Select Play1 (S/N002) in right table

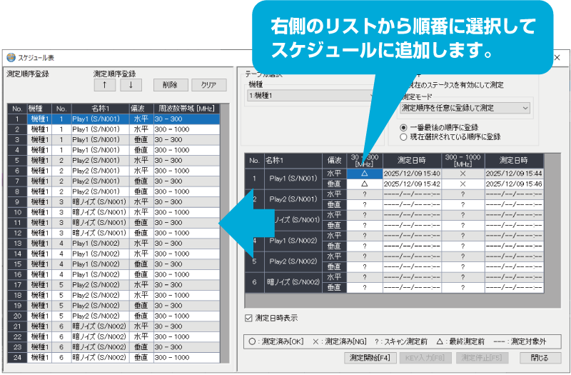(x=293, y=241)
